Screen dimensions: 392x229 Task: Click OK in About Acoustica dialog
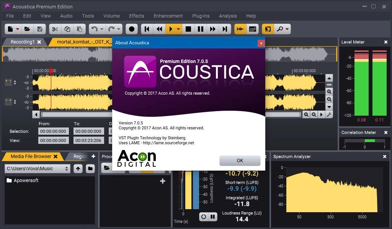240,160
